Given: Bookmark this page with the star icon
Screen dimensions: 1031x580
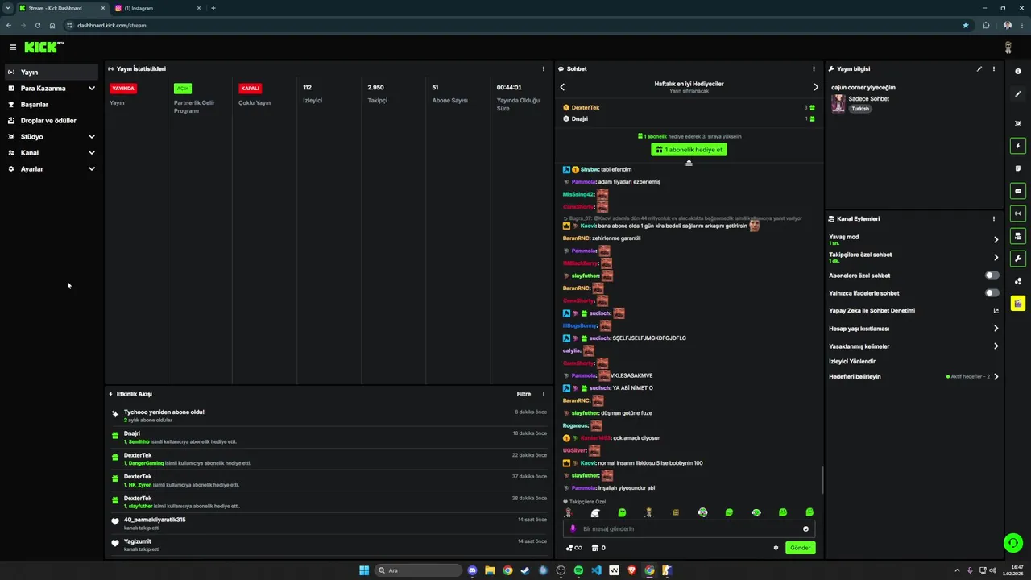Looking at the screenshot, I should point(966,25).
